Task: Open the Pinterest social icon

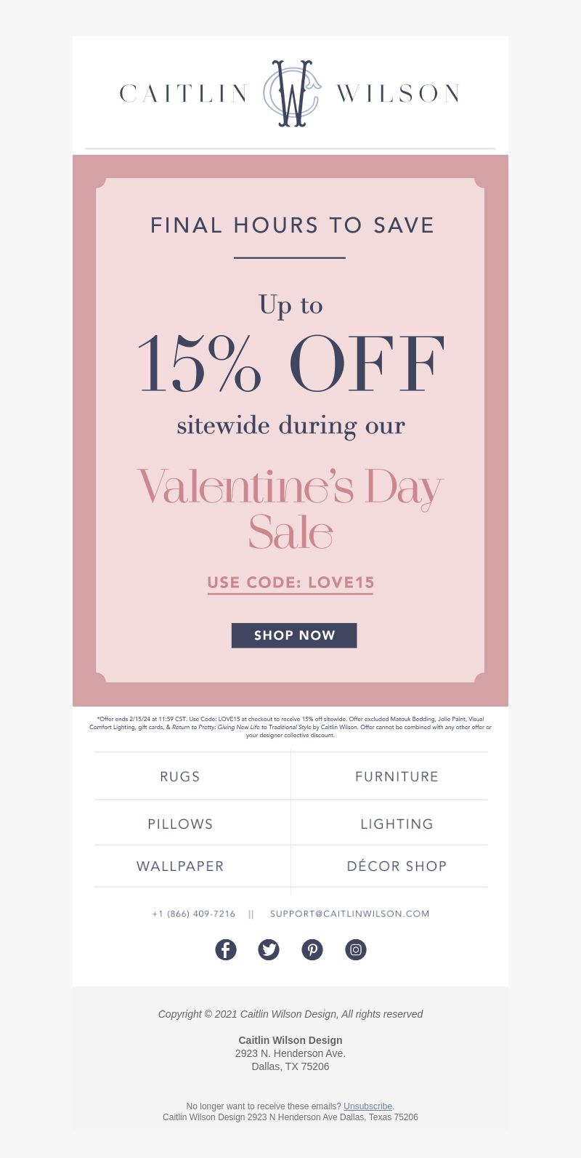Action: coord(312,949)
